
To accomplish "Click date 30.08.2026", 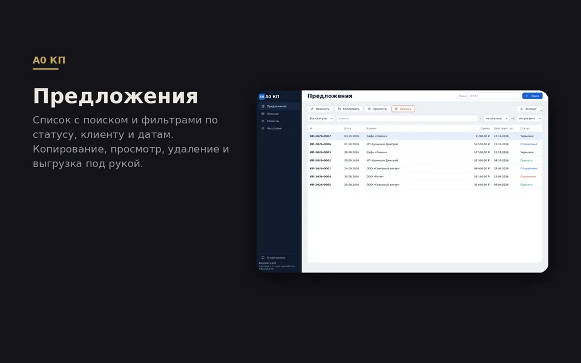I will 351,177.
